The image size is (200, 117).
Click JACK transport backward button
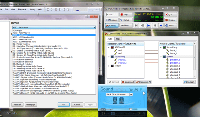pyautogui.click(x=142, y=26)
